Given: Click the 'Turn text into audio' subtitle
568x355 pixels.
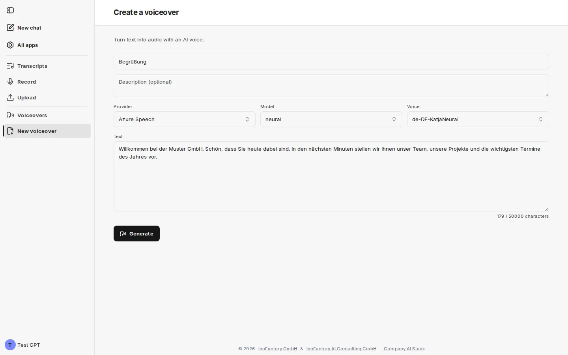Looking at the screenshot, I should tap(159, 39).
